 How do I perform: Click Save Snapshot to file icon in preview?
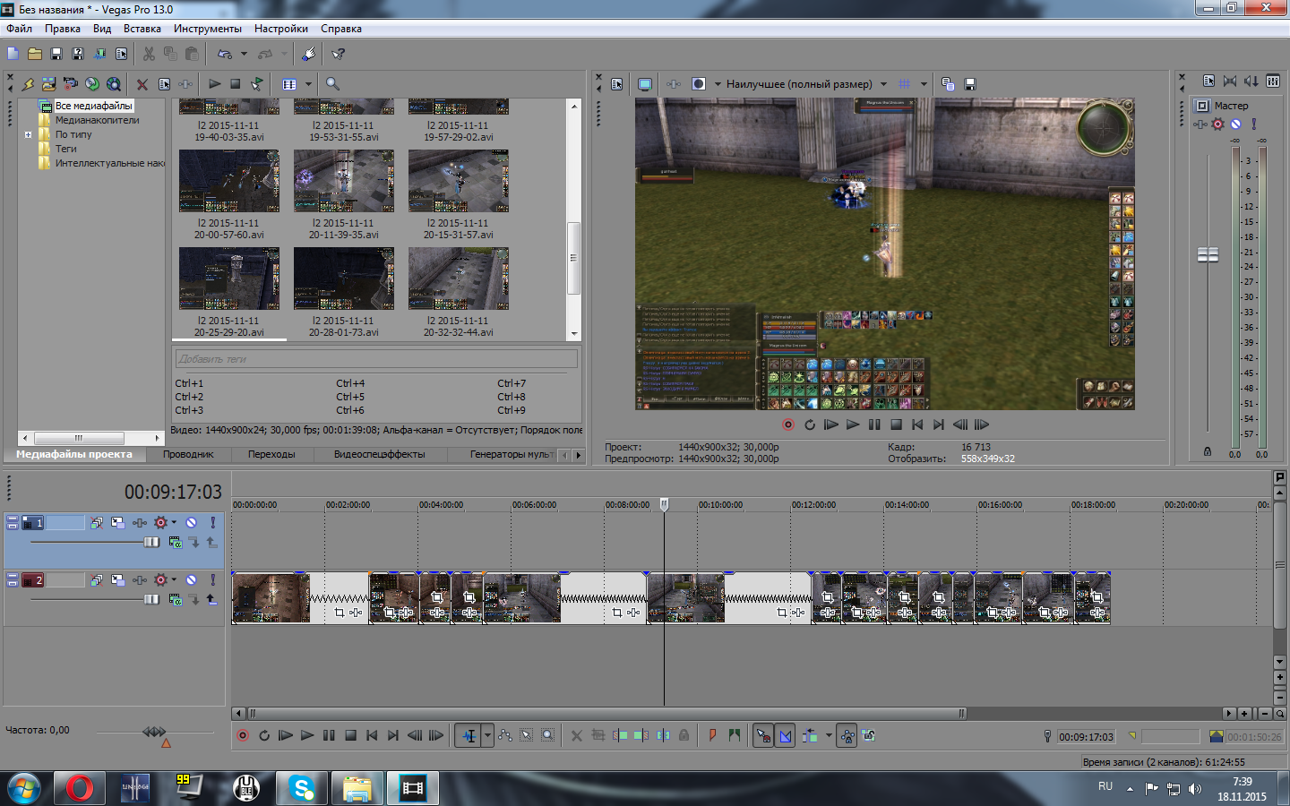click(x=969, y=84)
